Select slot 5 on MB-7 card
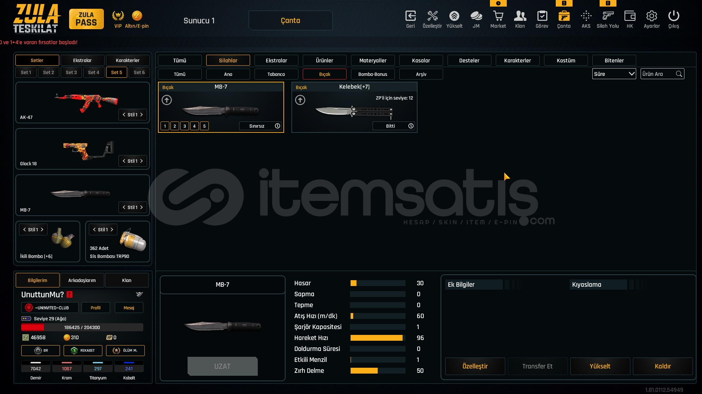The width and height of the screenshot is (702, 394). tap(204, 126)
